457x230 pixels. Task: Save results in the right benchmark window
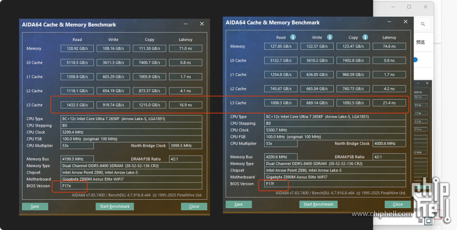click(x=239, y=204)
